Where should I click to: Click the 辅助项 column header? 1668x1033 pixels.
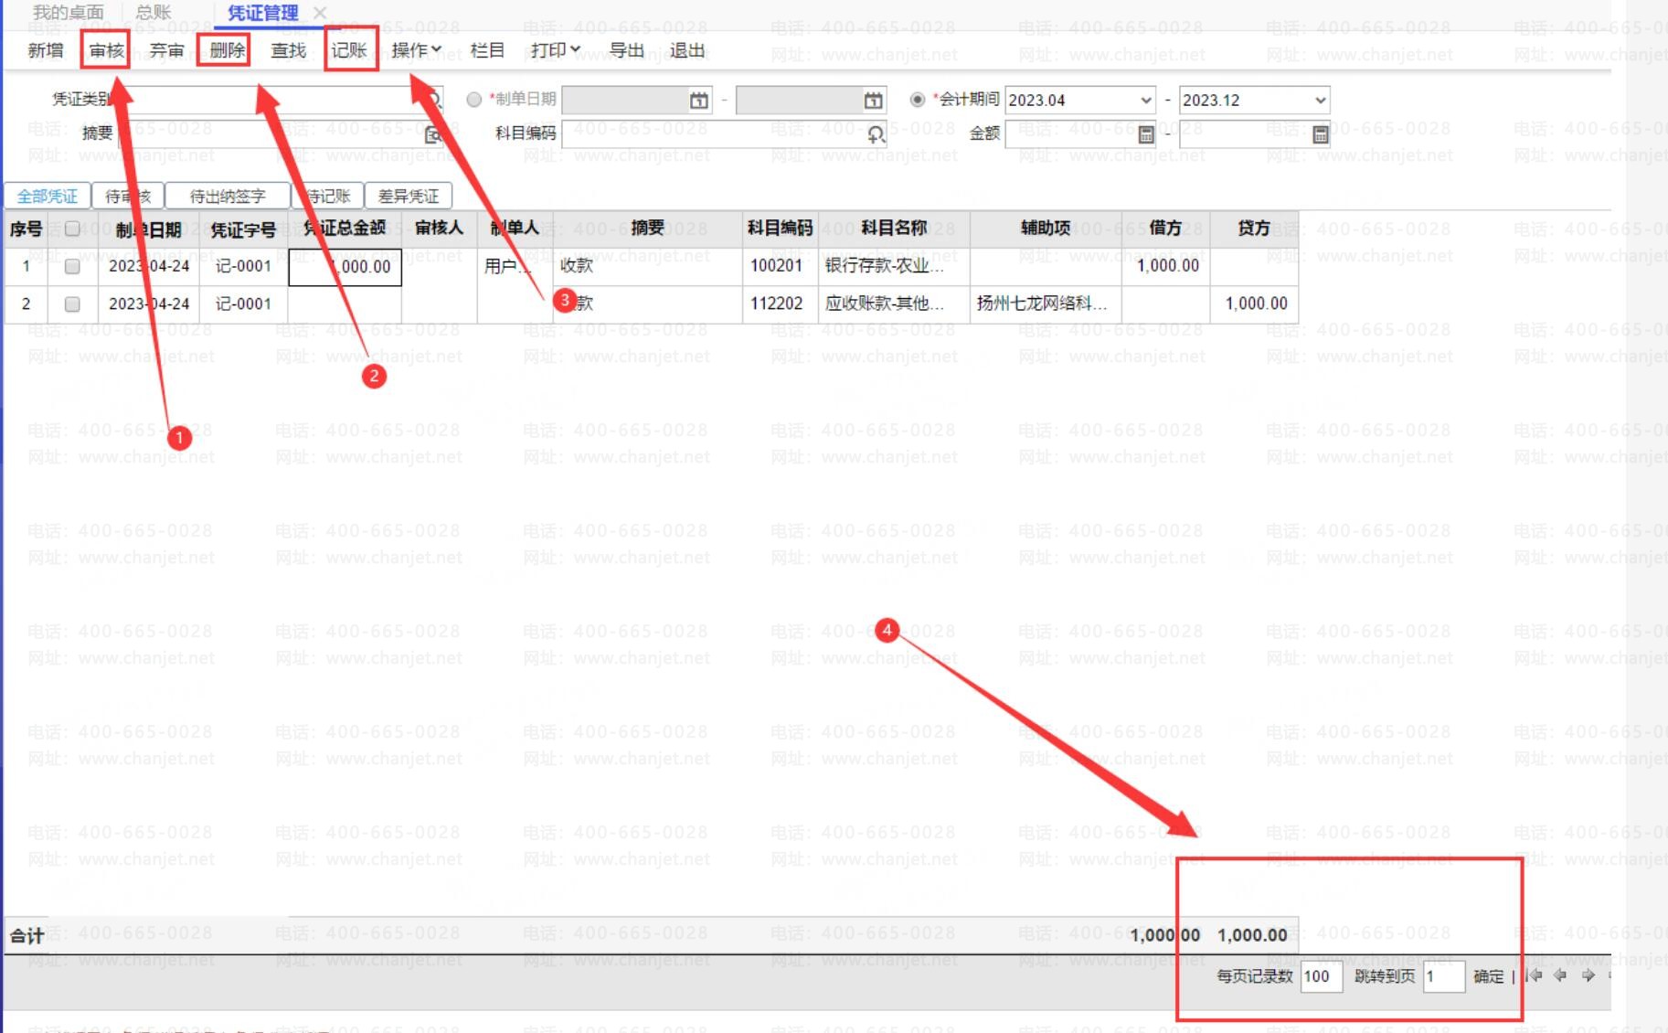(1046, 229)
